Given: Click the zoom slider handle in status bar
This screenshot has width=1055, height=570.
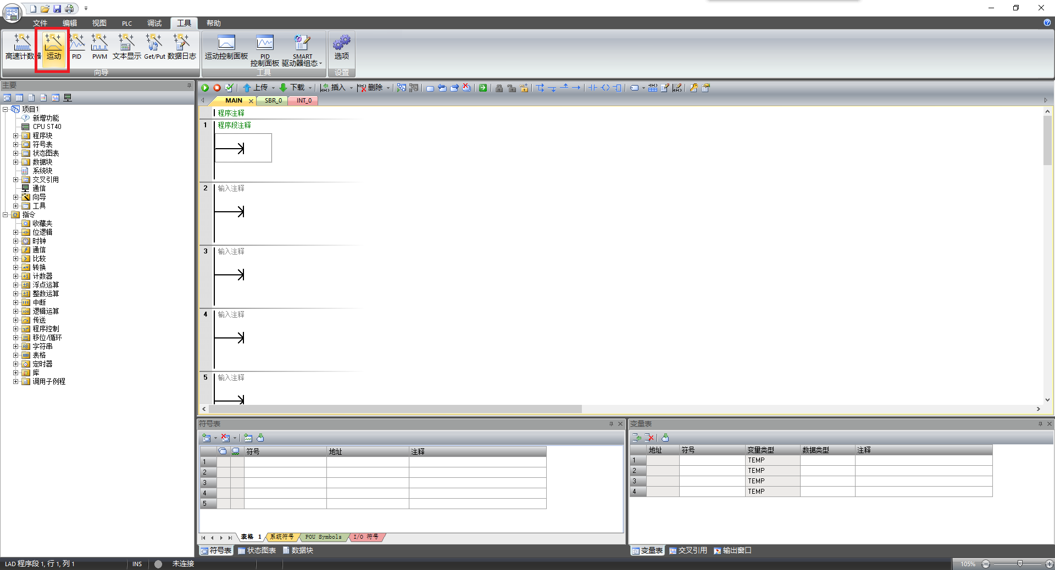Looking at the screenshot, I should pyautogui.click(x=1020, y=563).
